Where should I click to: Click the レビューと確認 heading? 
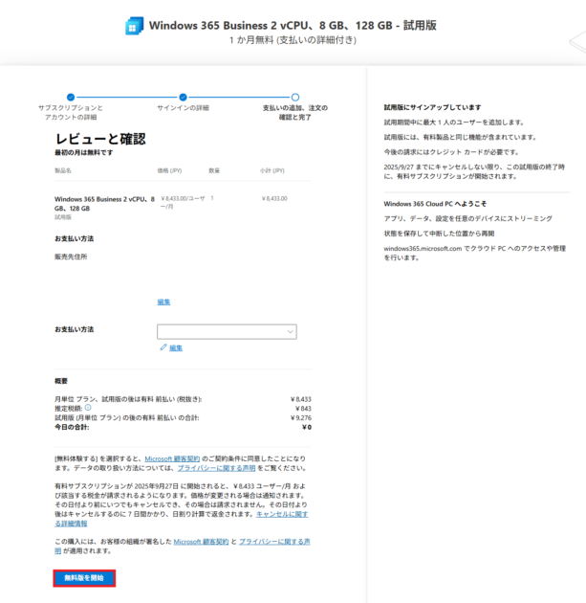coord(100,139)
